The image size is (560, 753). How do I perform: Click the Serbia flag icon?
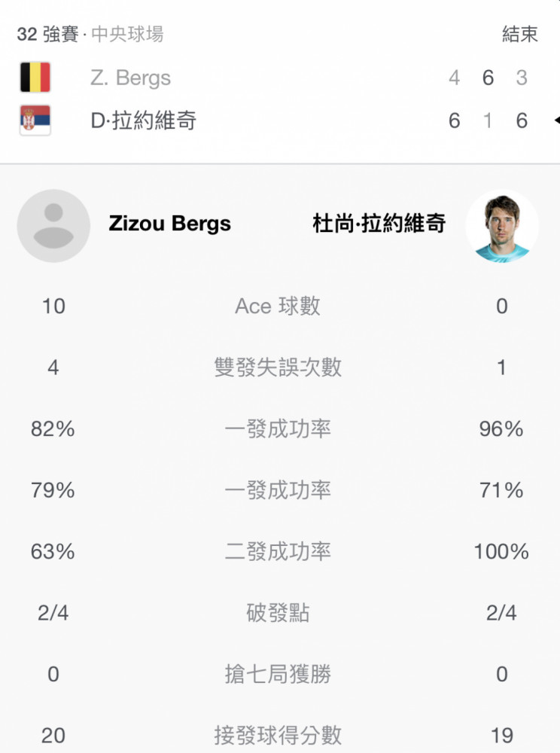tap(35, 120)
